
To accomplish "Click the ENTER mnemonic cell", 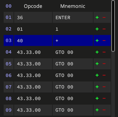I will [x=73, y=17].
